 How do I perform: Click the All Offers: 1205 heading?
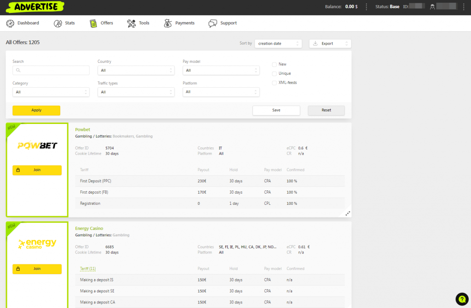click(x=23, y=42)
